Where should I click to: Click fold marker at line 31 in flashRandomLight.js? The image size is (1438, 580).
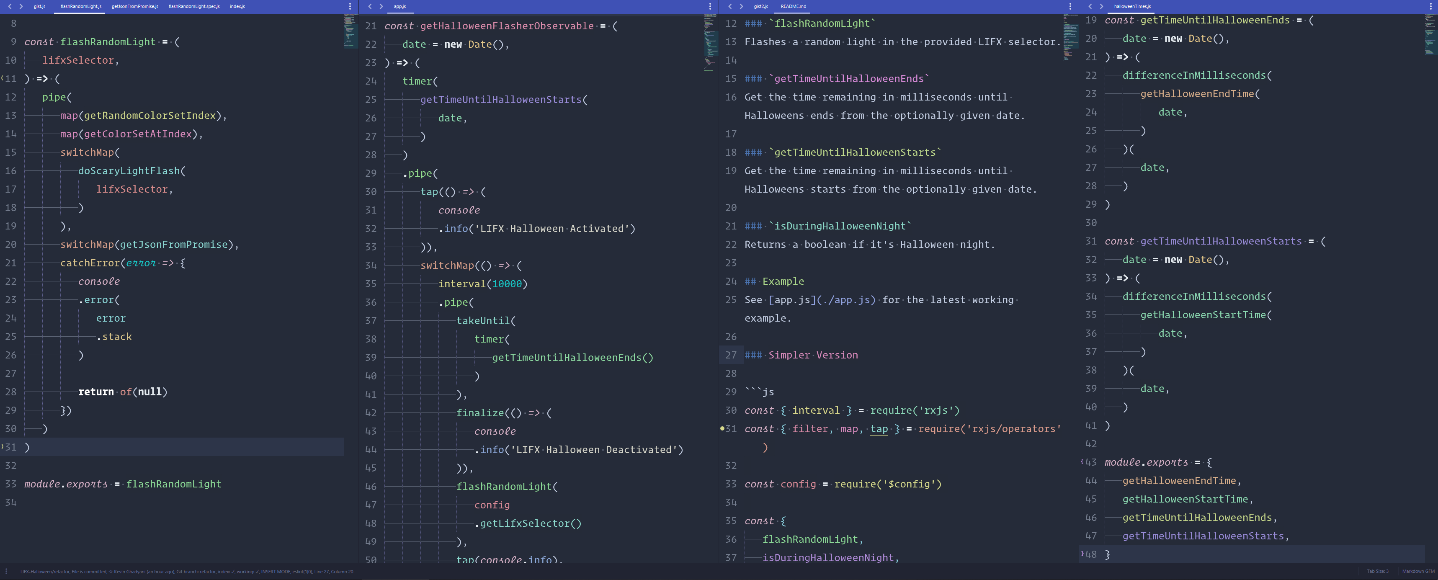2,447
